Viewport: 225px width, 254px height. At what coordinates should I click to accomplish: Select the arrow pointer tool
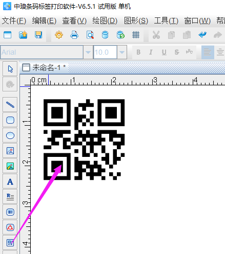10,69
